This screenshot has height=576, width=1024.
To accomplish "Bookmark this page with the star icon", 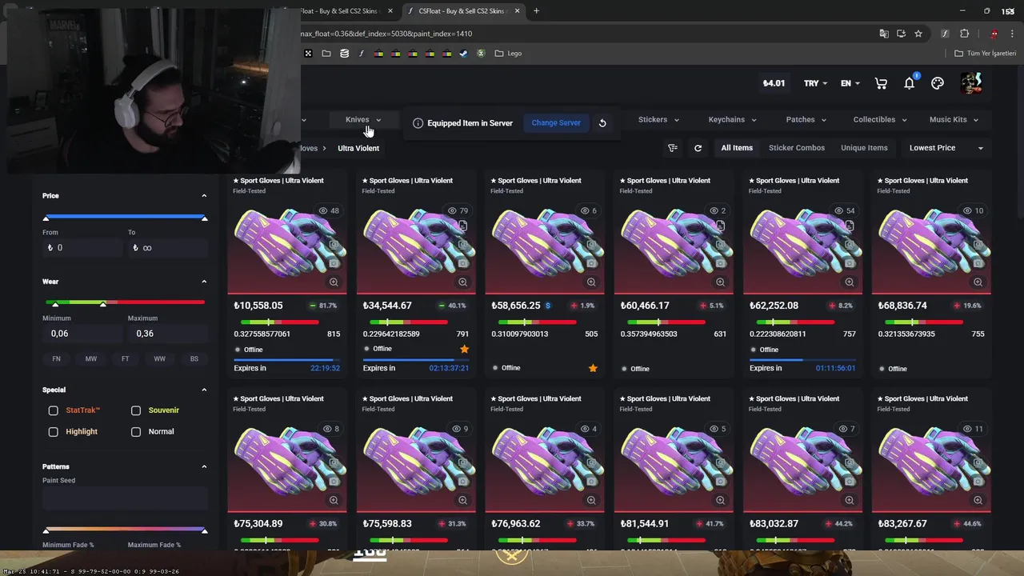I will [x=918, y=34].
